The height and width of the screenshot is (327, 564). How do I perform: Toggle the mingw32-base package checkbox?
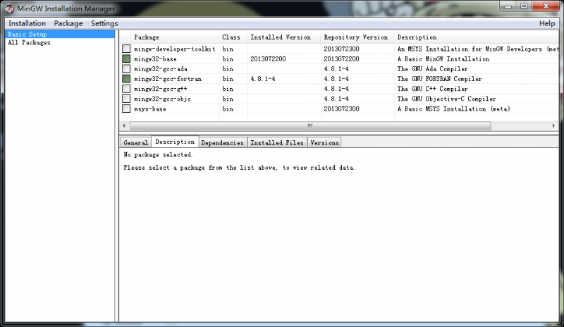click(x=126, y=58)
